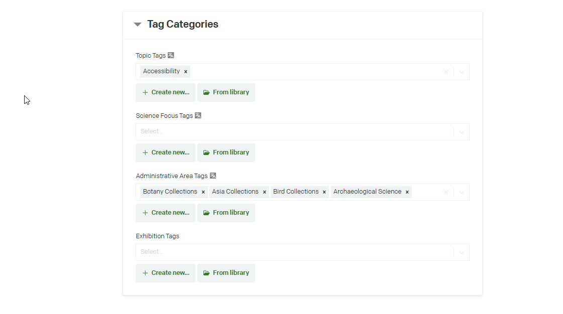Clear all Administrative Area Tags
Image resolution: width=563 pixels, height=314 pixels.
point(446,192)
